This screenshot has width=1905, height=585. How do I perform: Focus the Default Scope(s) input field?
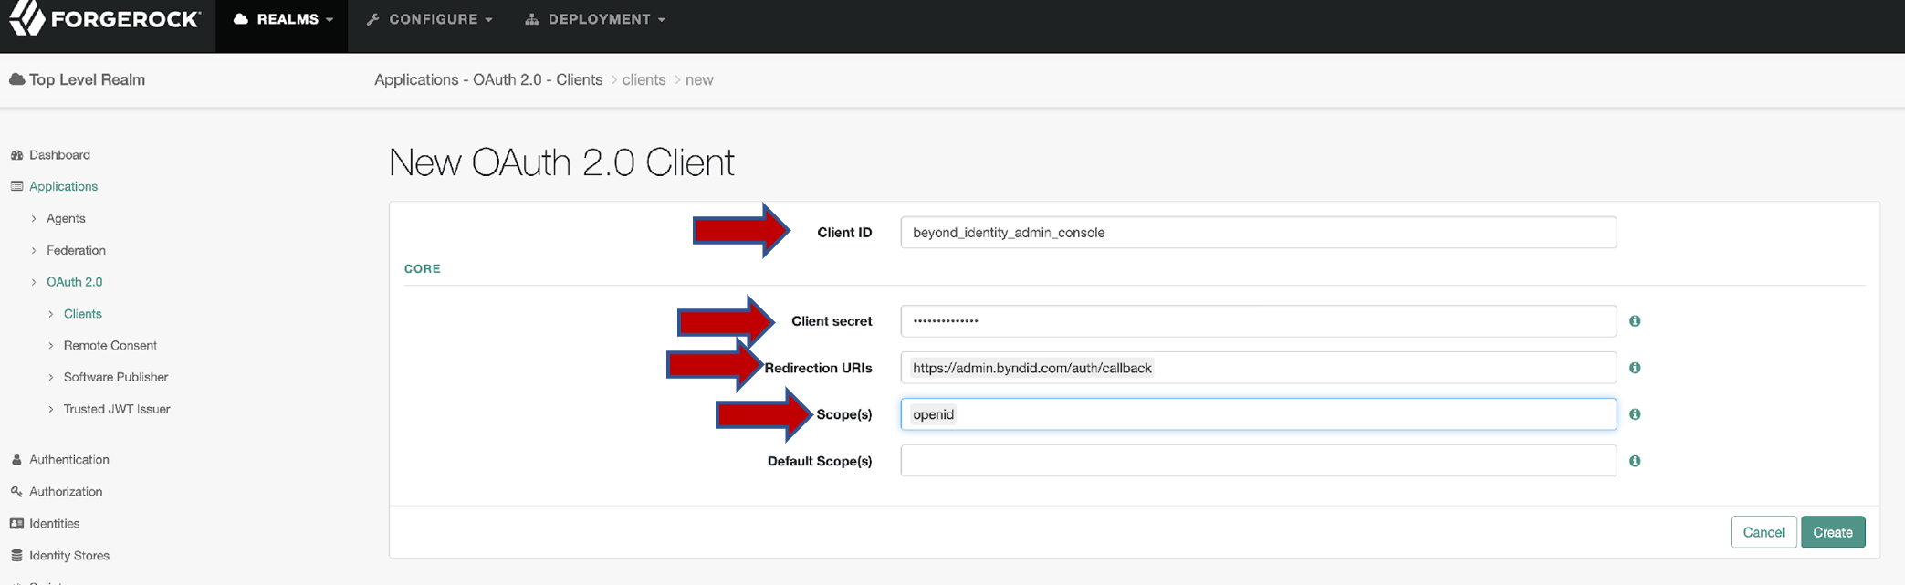1258,461
